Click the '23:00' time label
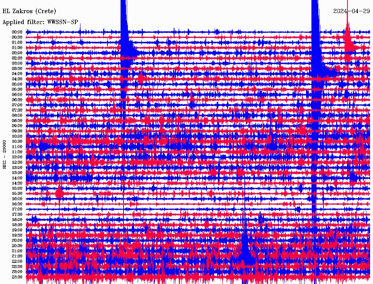Viewport: 373px width, 284px height. click(17, 272)
